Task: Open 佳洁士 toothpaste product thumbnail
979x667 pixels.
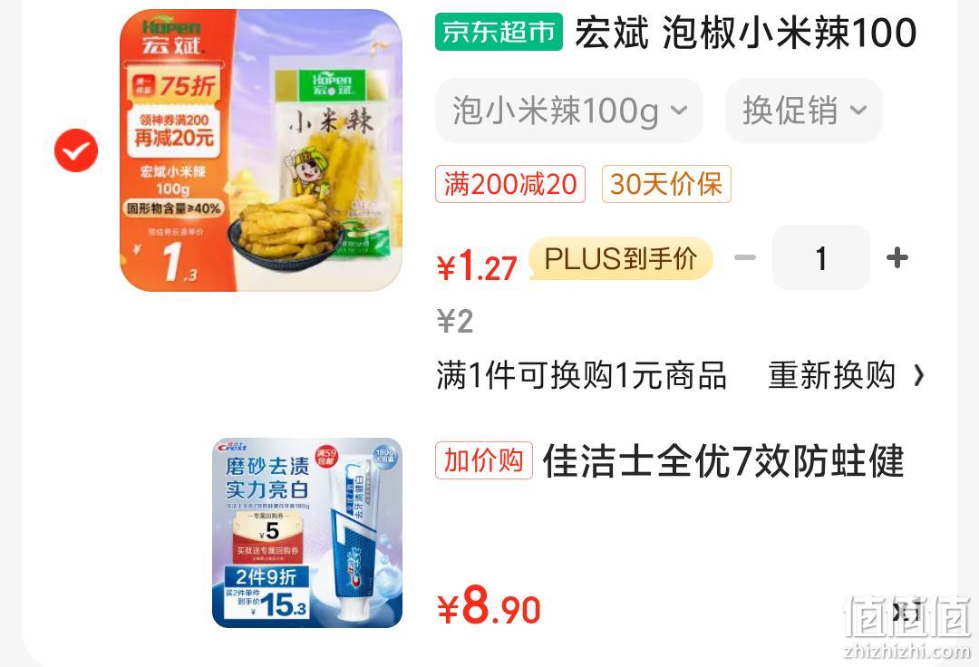Action: tap(307, 532)
